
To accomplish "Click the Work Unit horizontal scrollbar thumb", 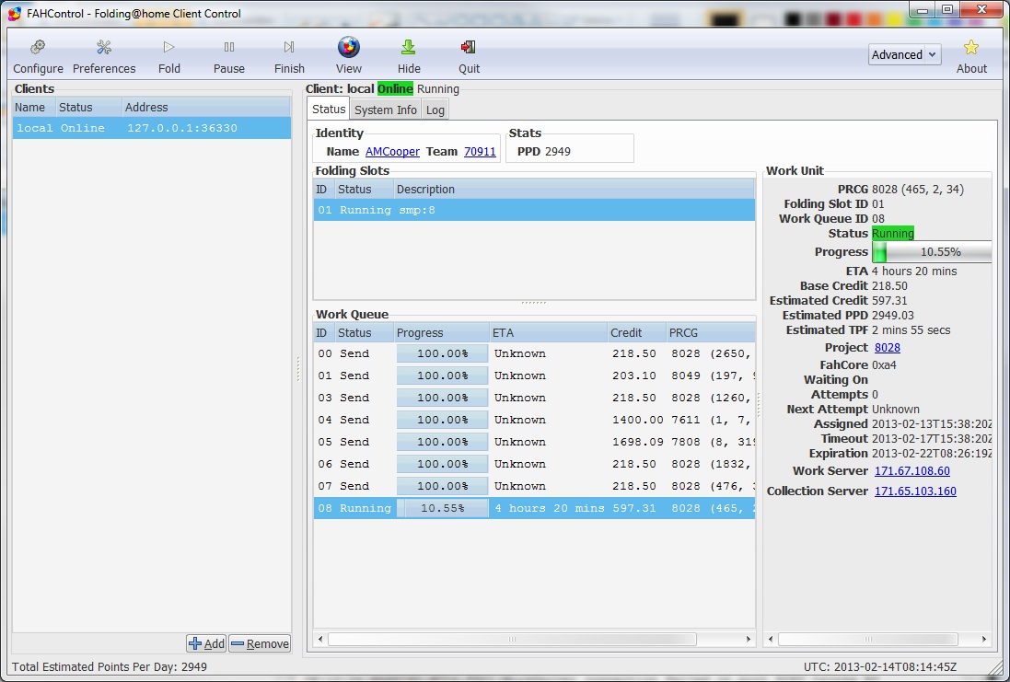I will pos(867,639).
